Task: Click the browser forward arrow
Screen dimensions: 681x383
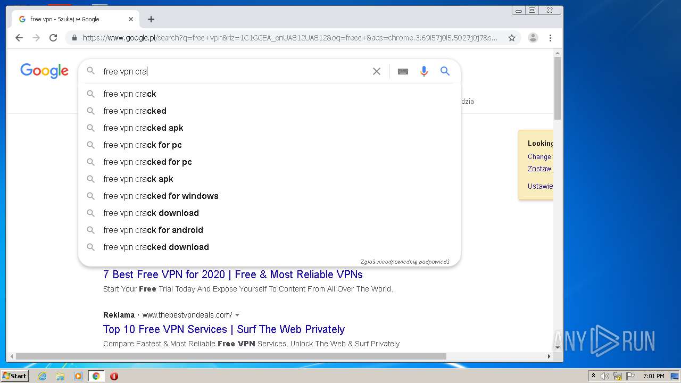Action: click(36, 38)
